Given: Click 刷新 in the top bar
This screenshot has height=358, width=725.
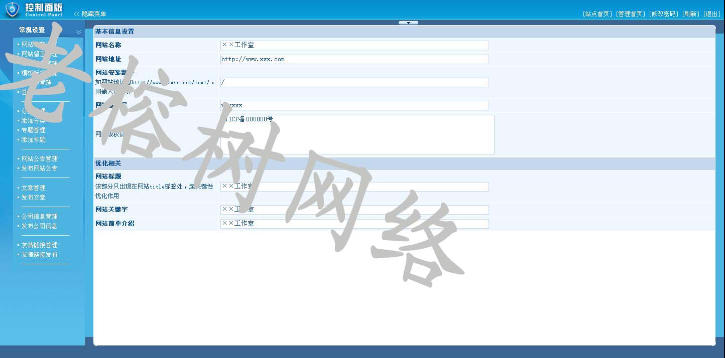Looking at the screenshot, I should point(691,14).
